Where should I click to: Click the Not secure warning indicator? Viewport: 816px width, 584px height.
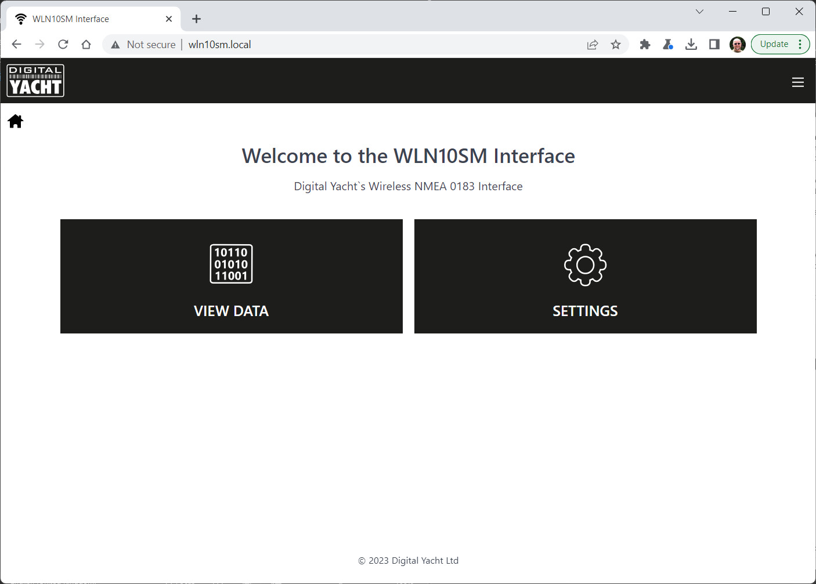click(143, 45)
